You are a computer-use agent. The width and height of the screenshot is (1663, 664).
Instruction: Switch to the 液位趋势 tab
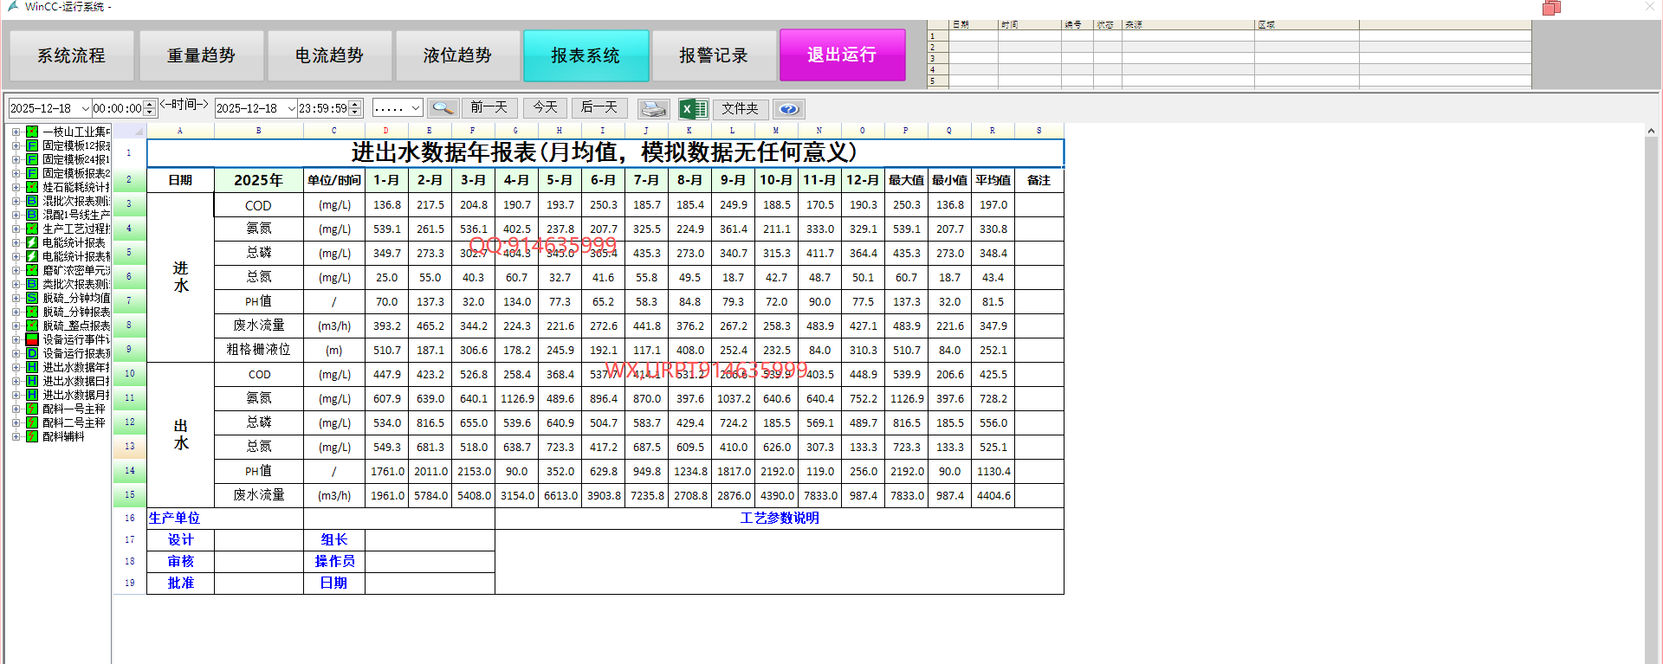(457, 55)
